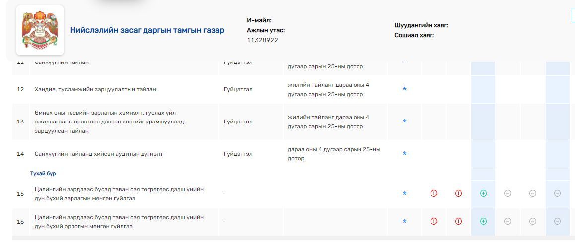Click the second red warning icon in row 16
The image size is (575, 245).
click(x=458, y=222)
